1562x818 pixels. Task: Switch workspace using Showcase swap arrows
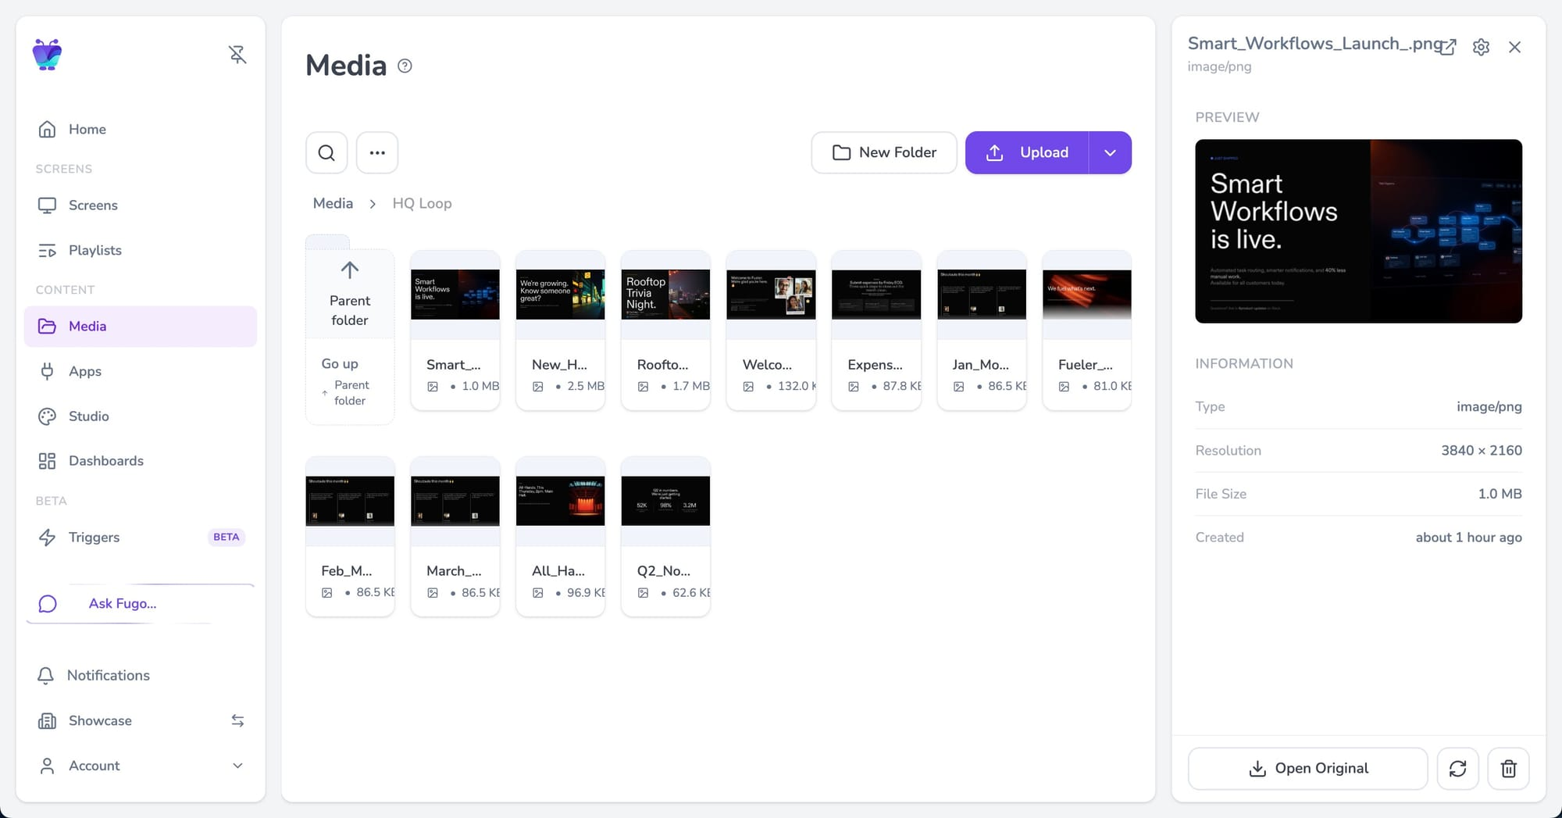tap(237, 720)
